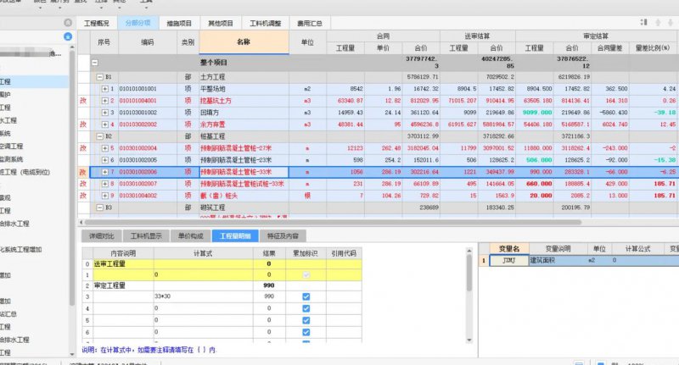Toggle the 累加标识 checkbox for row 33*30
Image resolution: width=679 pixels, height=365 pixels.
[306, 296]
